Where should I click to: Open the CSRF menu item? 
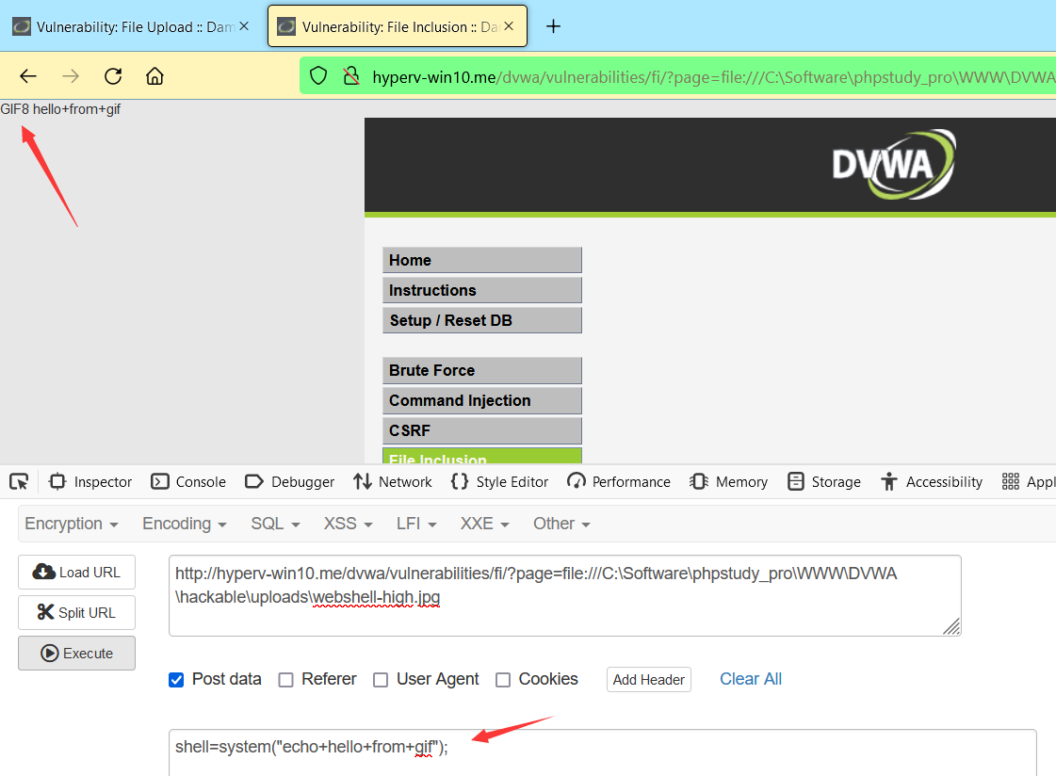coord(482,430)
